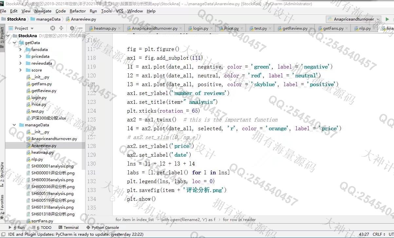Click the CRLF line separator in status bar
The image size is (394, 238).
(379, 234)
